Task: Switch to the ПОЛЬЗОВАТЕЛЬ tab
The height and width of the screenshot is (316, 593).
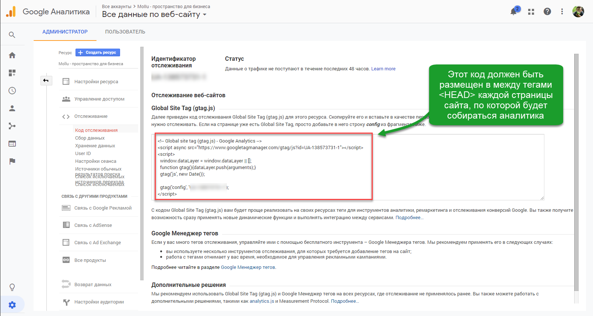Action: pos(125,32)
